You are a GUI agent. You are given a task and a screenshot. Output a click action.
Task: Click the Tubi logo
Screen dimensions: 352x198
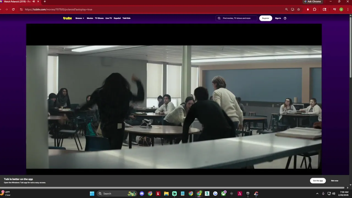(67, 18)
